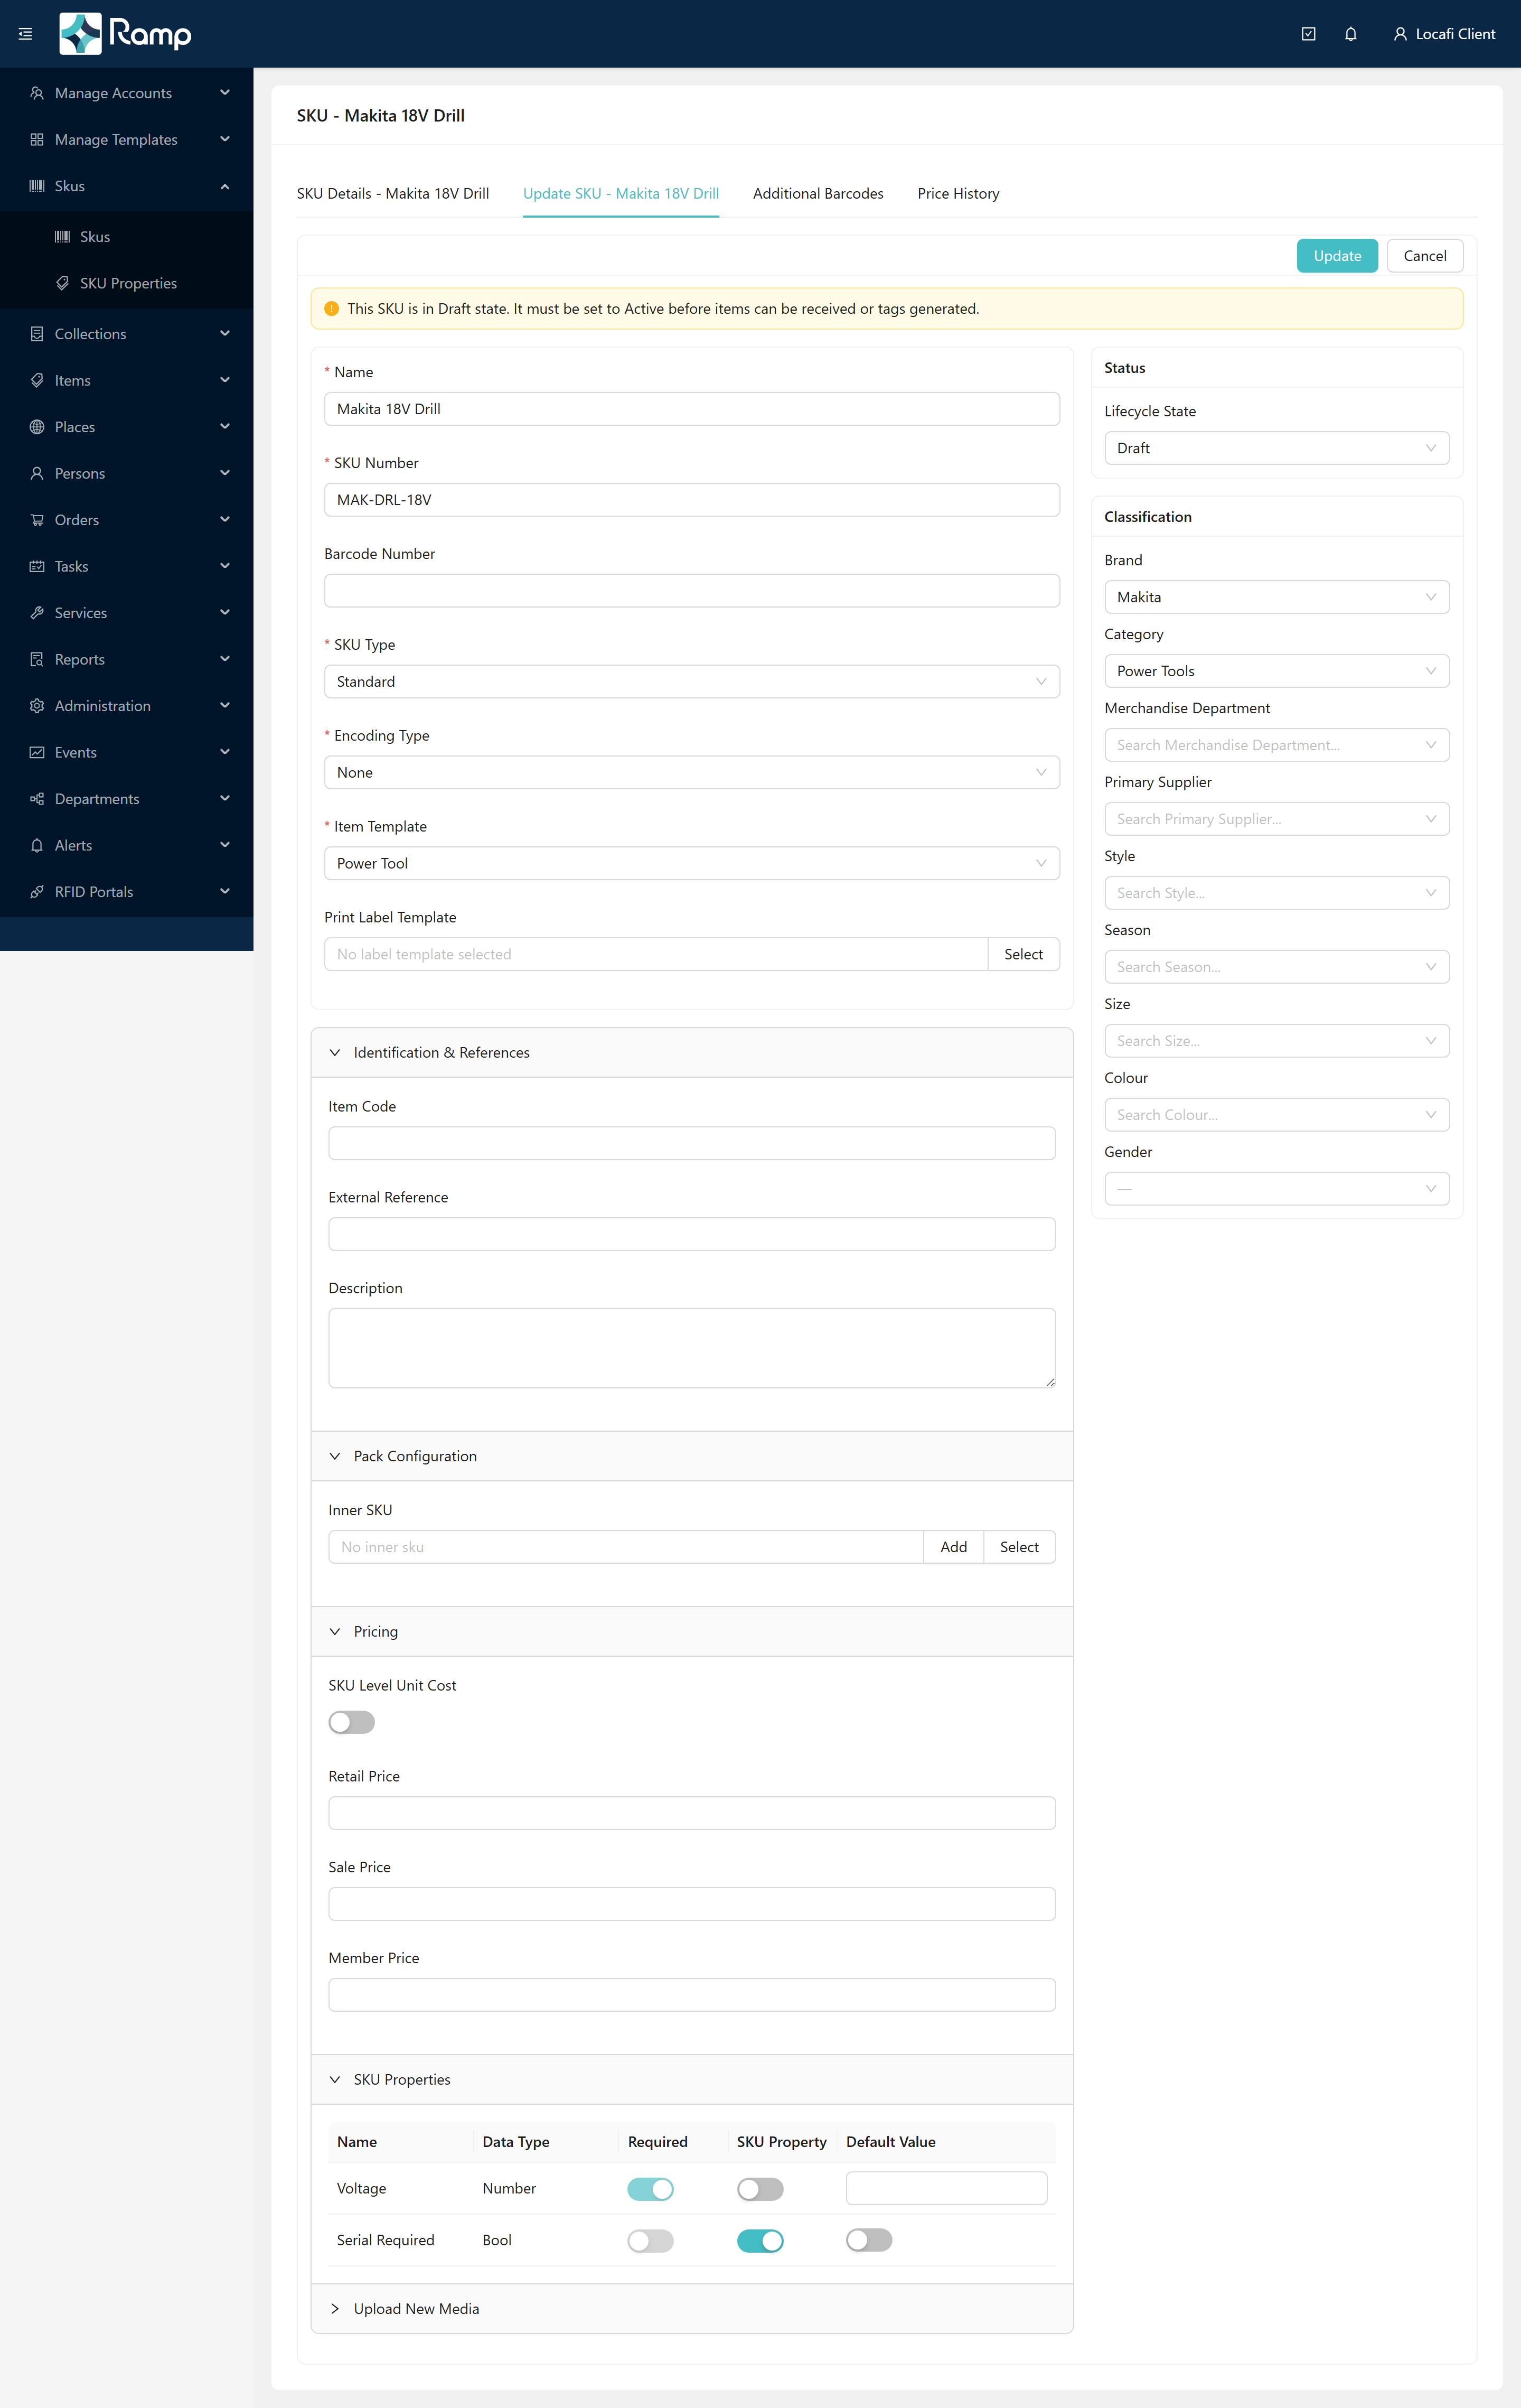1521x2408 pixels.
Task: Switch to the Price History tab
Action: (959, 194)
